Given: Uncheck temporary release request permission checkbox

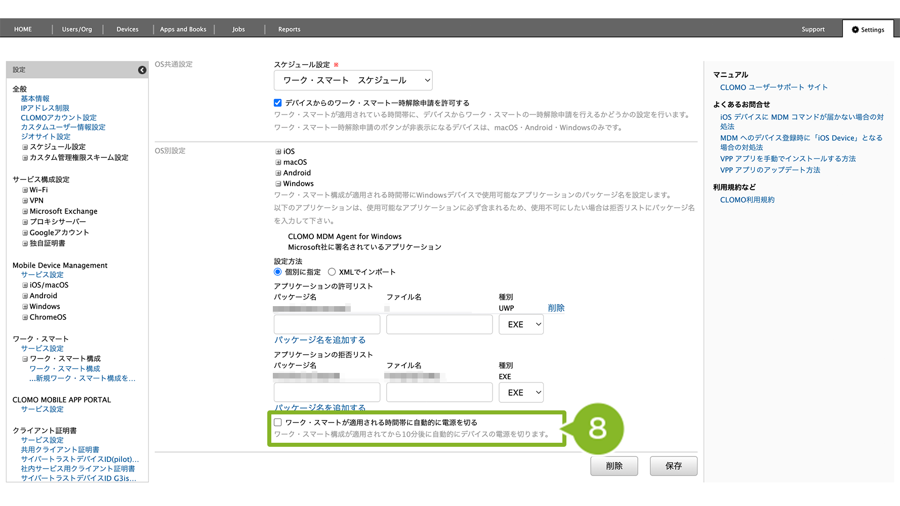Looking at the screenshot, I should click(278, 103).
